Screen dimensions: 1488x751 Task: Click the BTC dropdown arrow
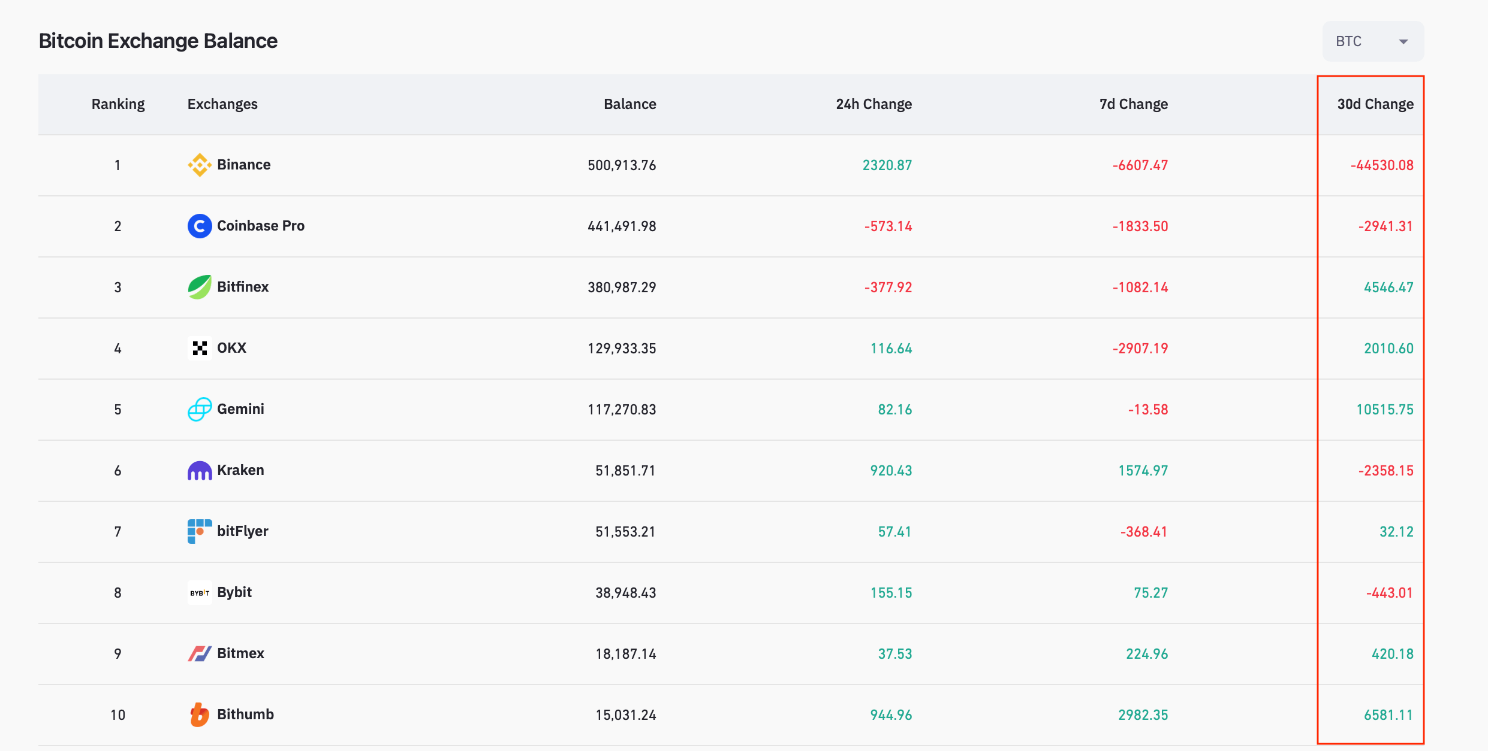tap(1403, 42)
